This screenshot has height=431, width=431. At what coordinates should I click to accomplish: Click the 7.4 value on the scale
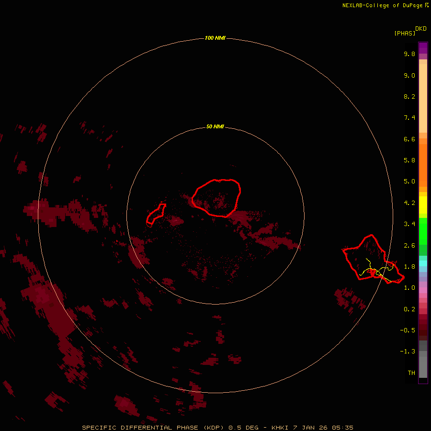(409, 118)
